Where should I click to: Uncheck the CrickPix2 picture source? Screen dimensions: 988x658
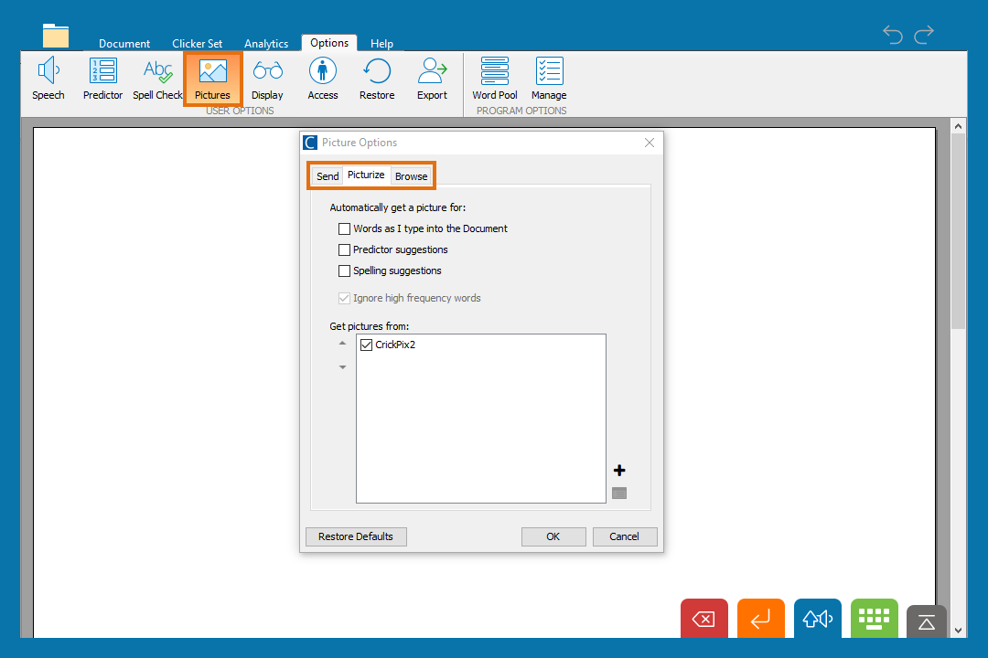(367, 345)
